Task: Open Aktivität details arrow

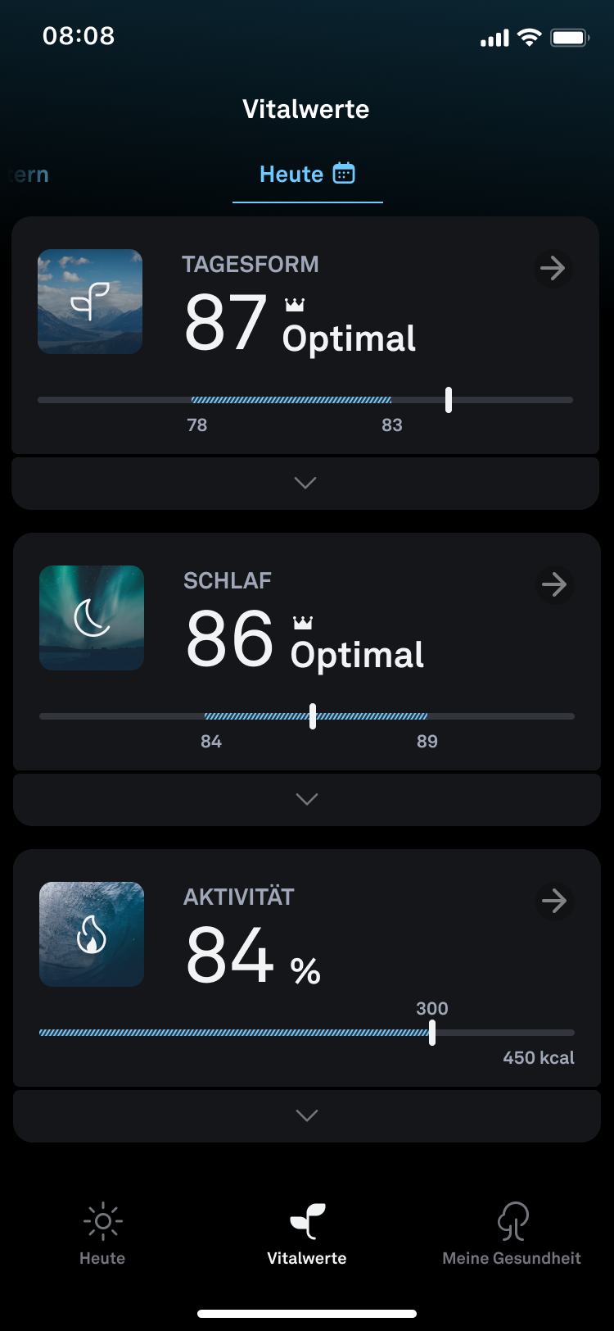Action: coord(554,901)
